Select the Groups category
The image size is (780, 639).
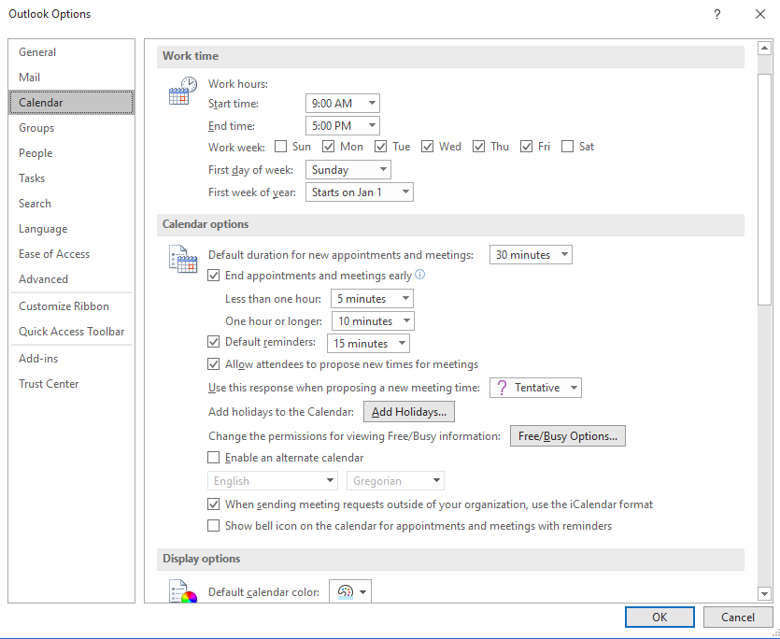71,128
